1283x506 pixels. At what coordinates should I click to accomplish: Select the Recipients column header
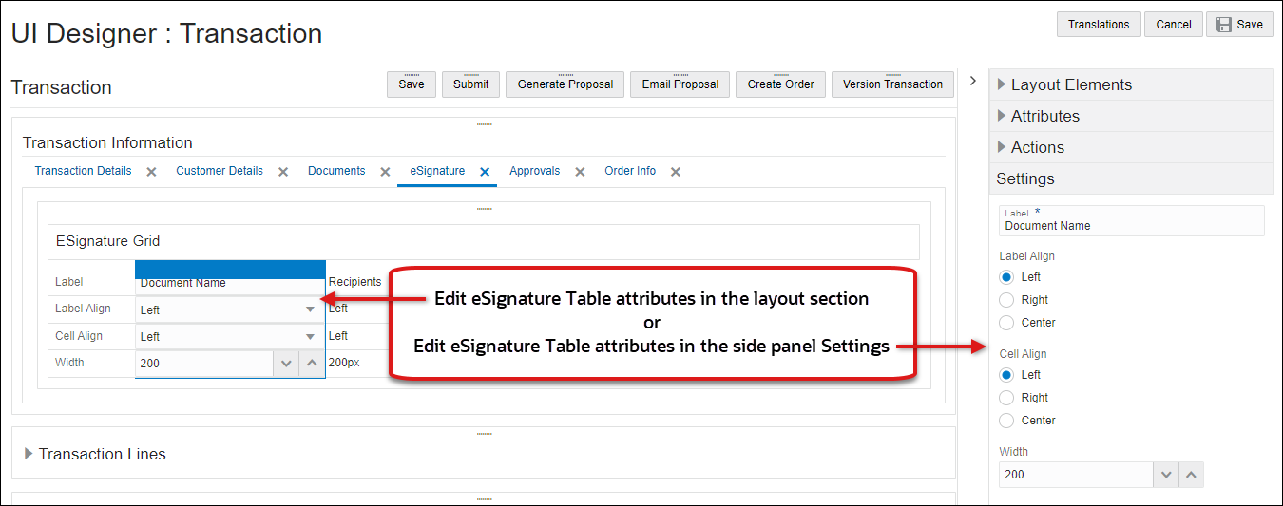(x=355, y=282)
